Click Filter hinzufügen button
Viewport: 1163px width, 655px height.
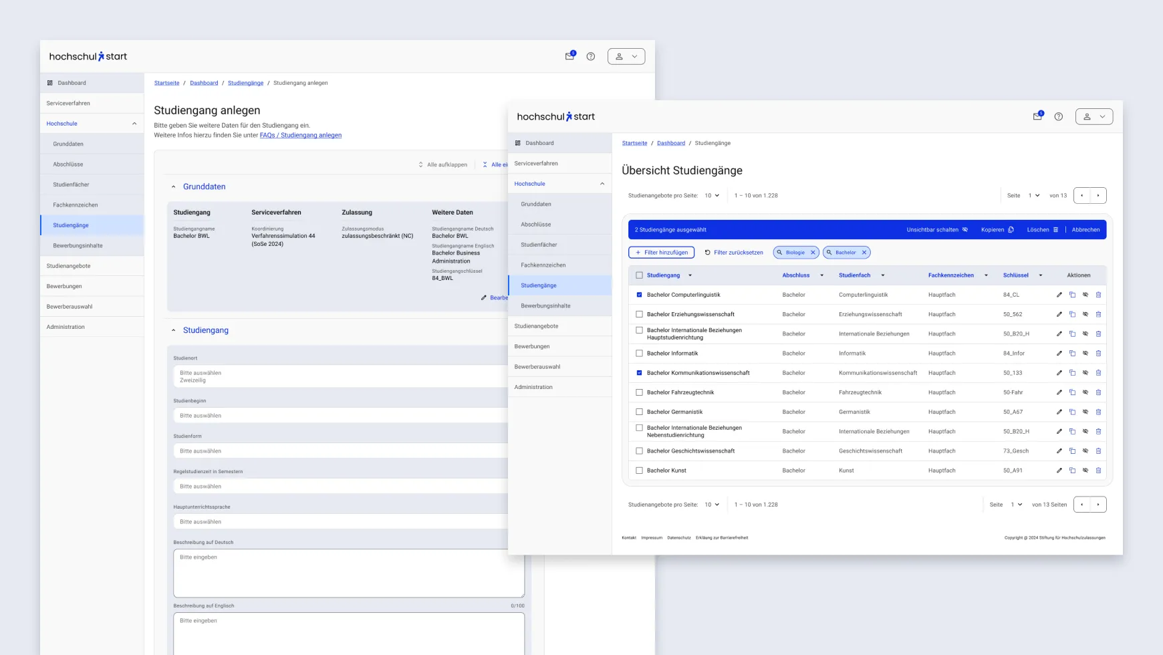tap(661, 253)
